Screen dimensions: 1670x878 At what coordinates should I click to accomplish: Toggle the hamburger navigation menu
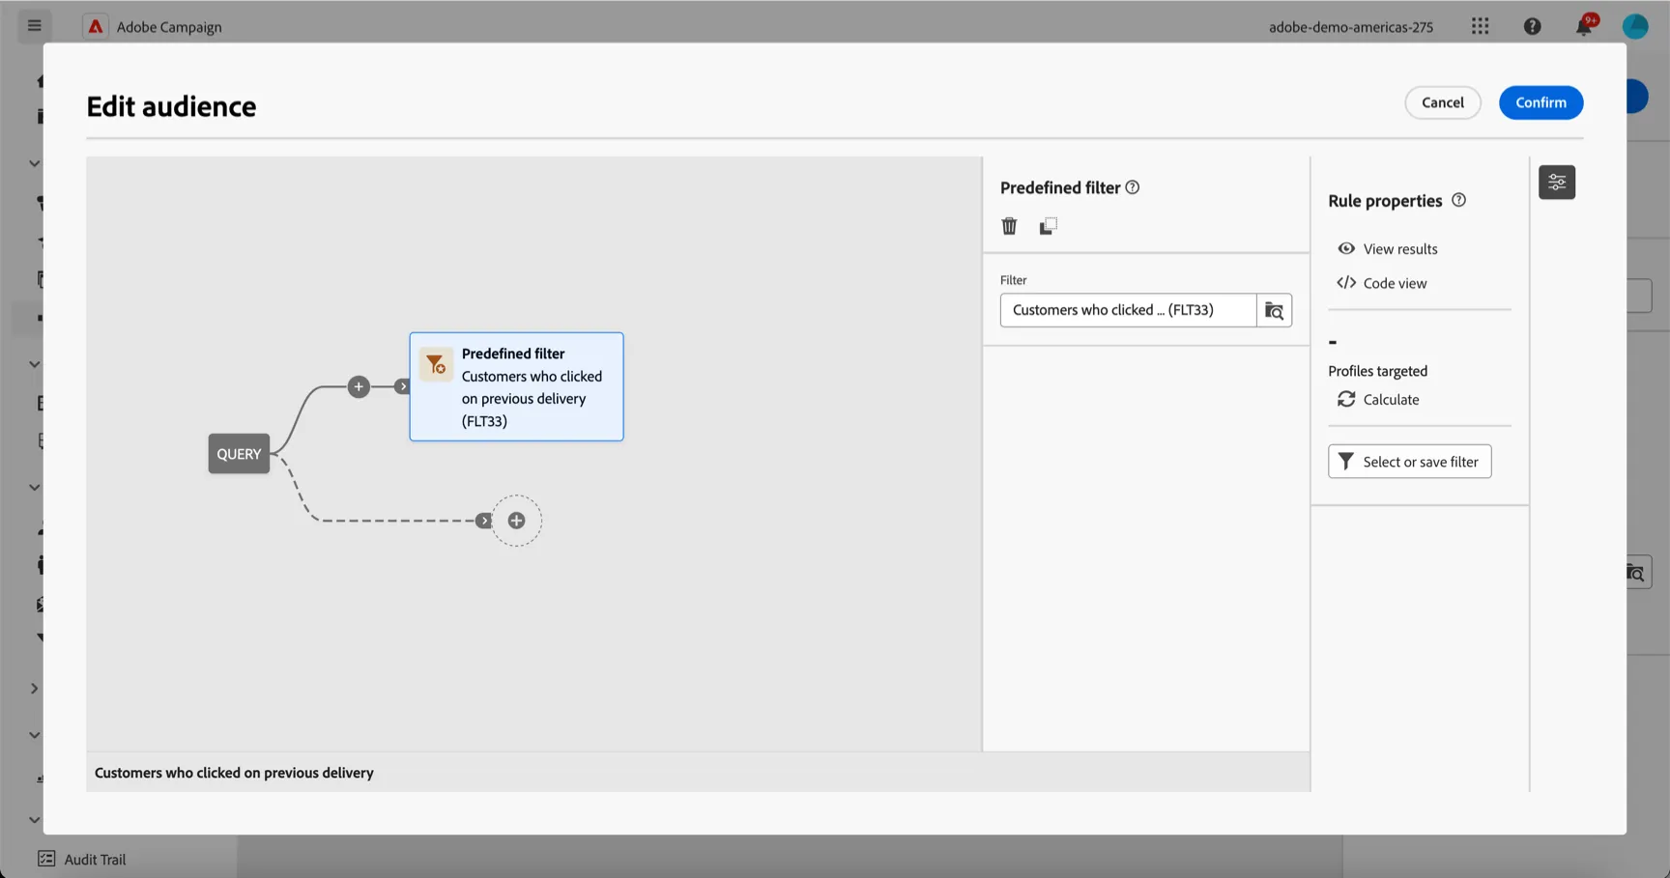pyautogui.click(x=35, y=25)
